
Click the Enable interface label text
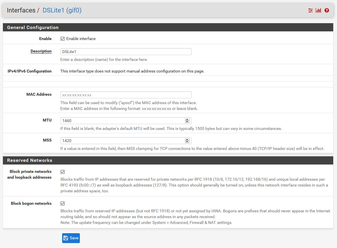(81, 39)
